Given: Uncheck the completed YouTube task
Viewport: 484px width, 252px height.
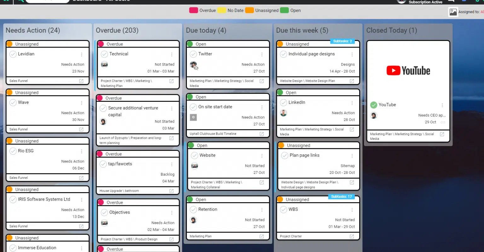Looking at the screenshot, I should coord(374,105).
